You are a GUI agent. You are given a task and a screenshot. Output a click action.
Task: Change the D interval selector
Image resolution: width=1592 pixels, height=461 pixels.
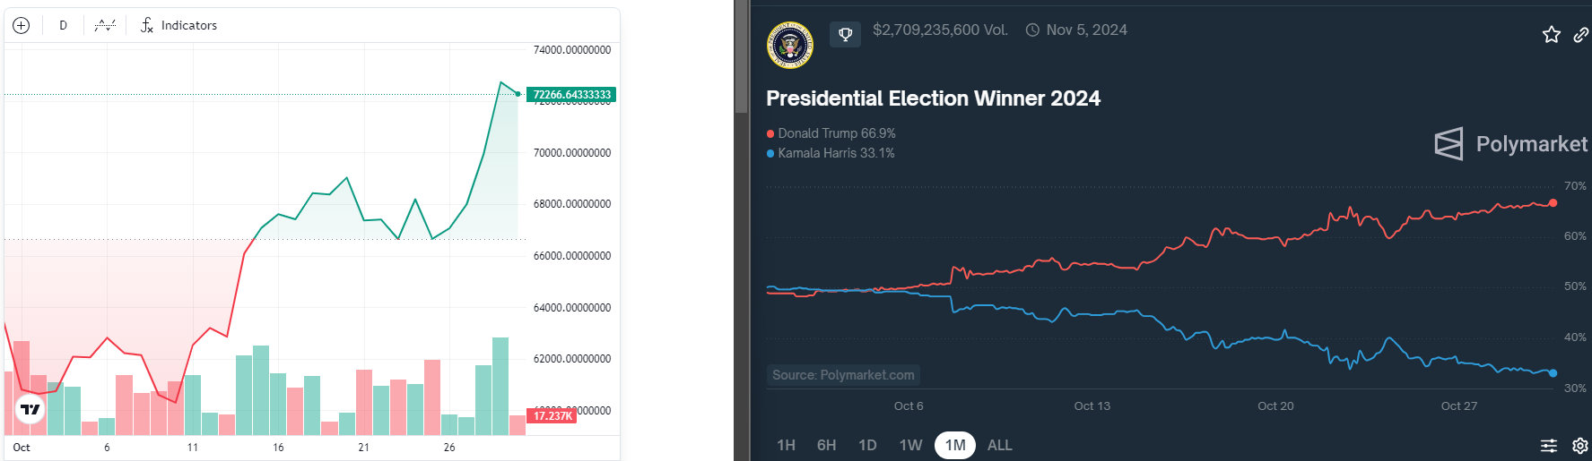pyautogui.click(x=63, y=25)
